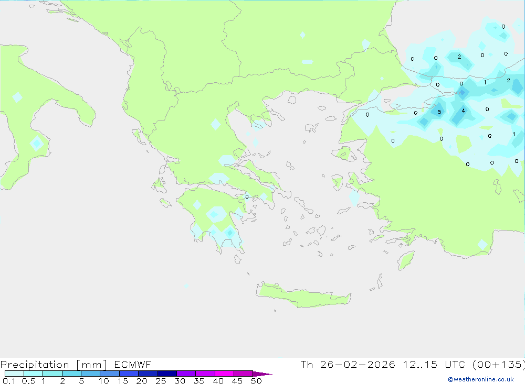Pick the magenta swatch between 40 and 45

[x=224, y=374]
